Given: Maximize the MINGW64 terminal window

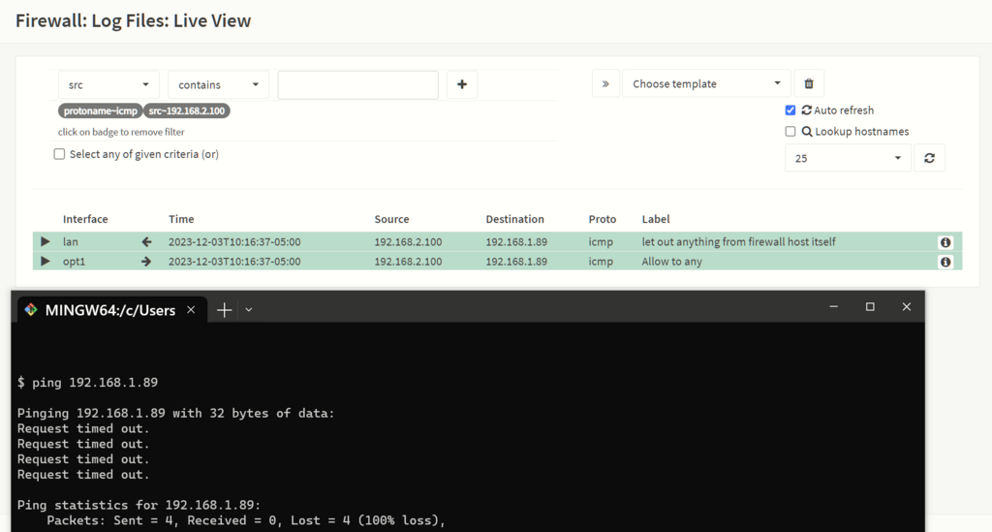Looking at the screenshot, I should point(870,307).
